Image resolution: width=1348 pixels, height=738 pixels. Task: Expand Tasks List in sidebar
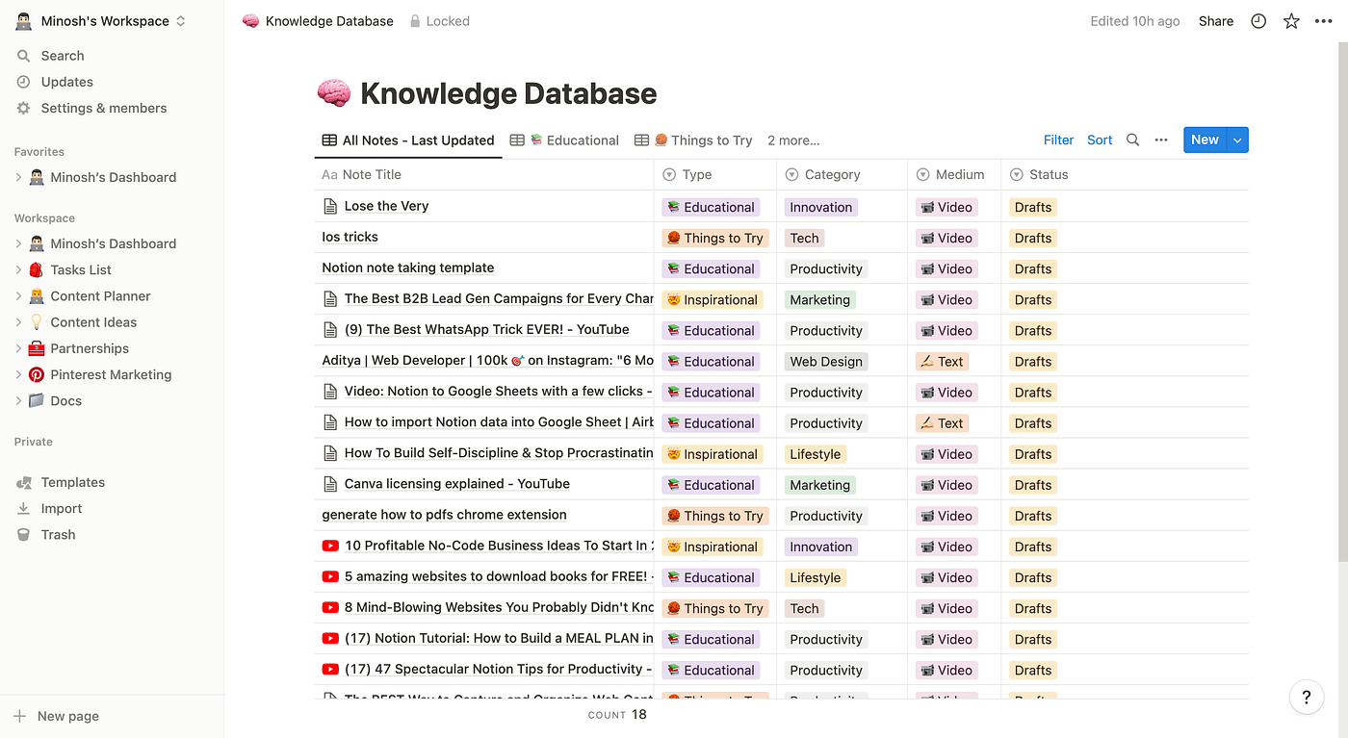[18, 269]
